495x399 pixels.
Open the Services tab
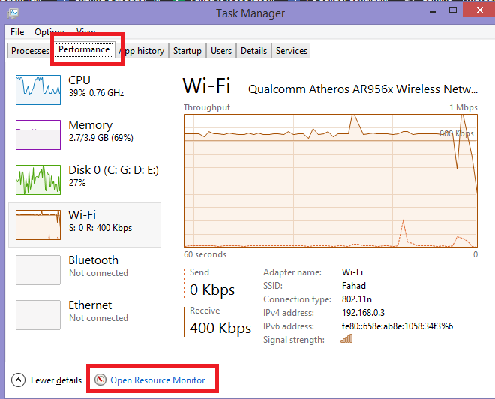coord(292,51)
